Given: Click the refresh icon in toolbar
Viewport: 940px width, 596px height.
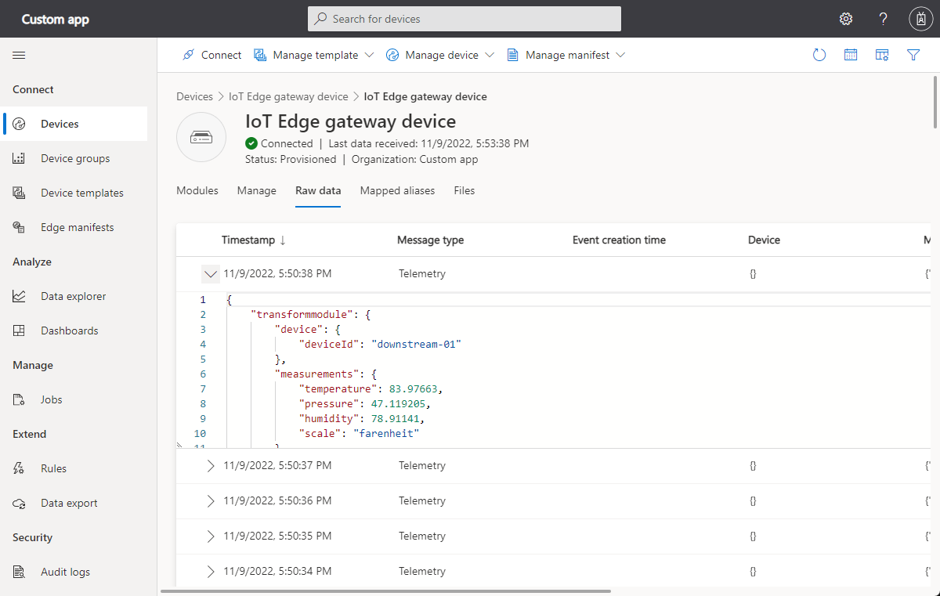Looking at the screenshot, I should point(819,55).
